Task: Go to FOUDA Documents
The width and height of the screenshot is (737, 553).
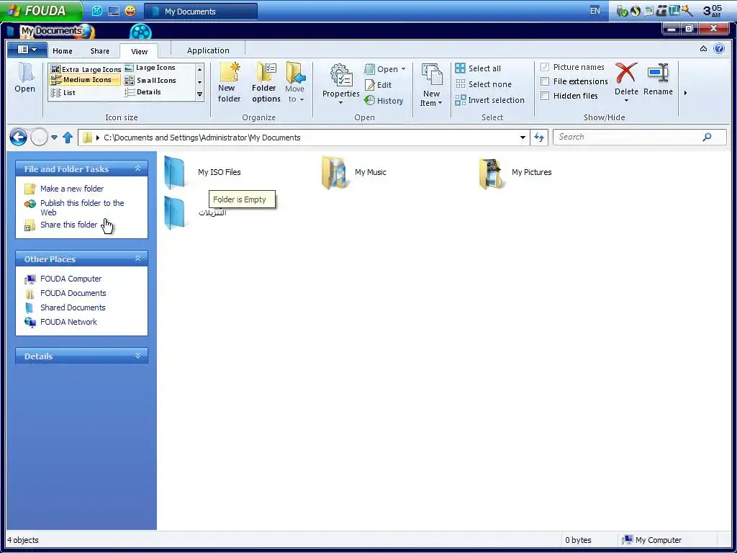Action: tap(73, 294)
